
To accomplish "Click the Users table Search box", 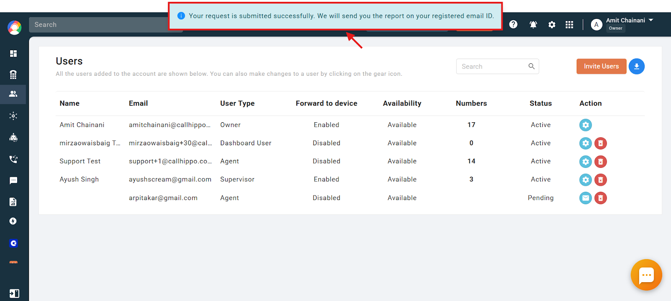I will tap(497, 67).
